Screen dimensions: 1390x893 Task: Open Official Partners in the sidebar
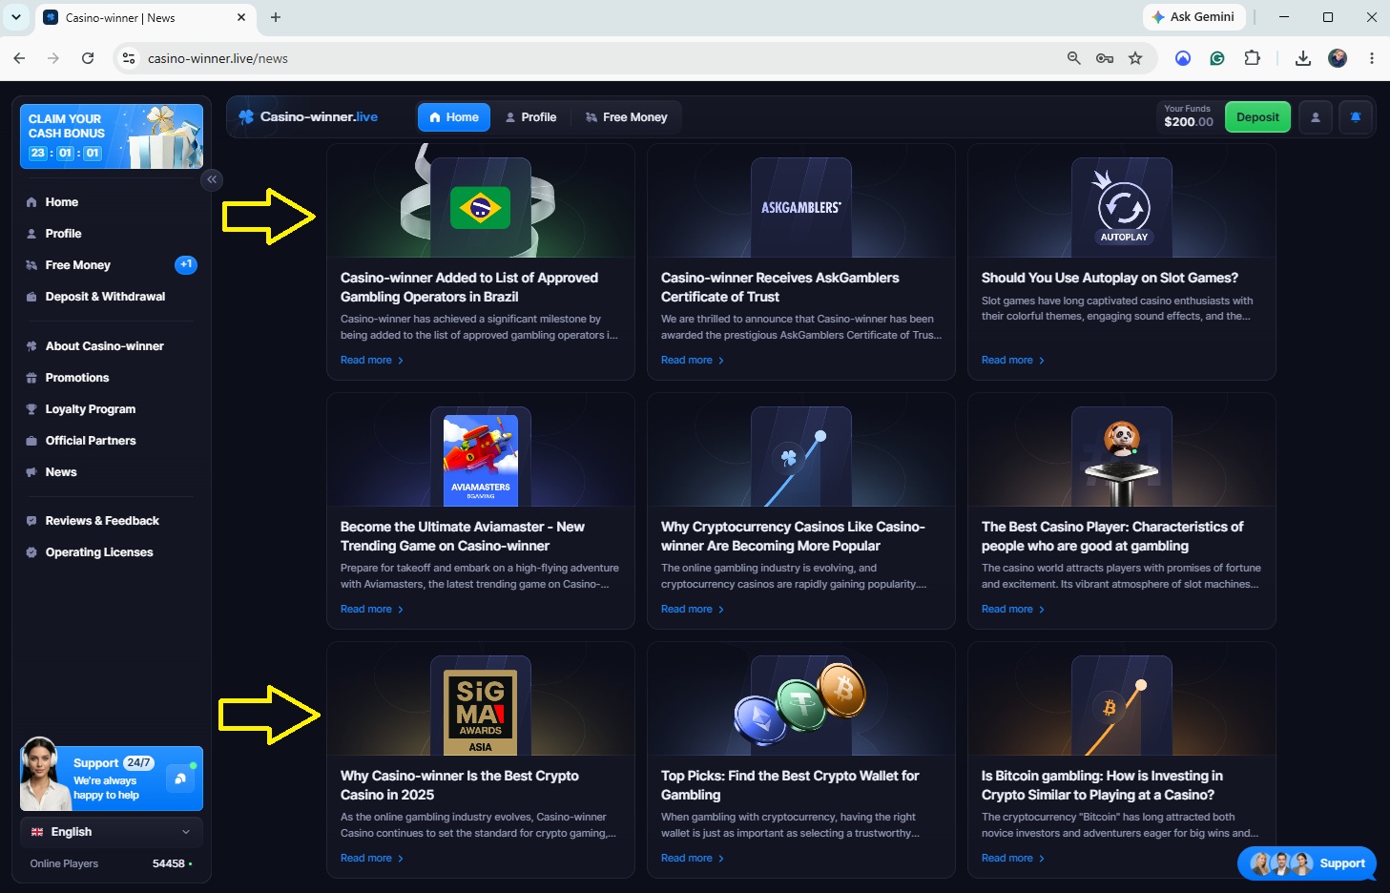pyautogui.click(x=112, y=441)
